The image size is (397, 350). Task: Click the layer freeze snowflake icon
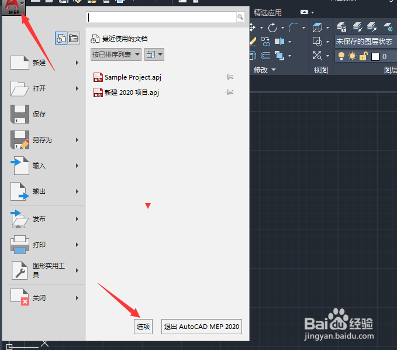tap(388, 27)
